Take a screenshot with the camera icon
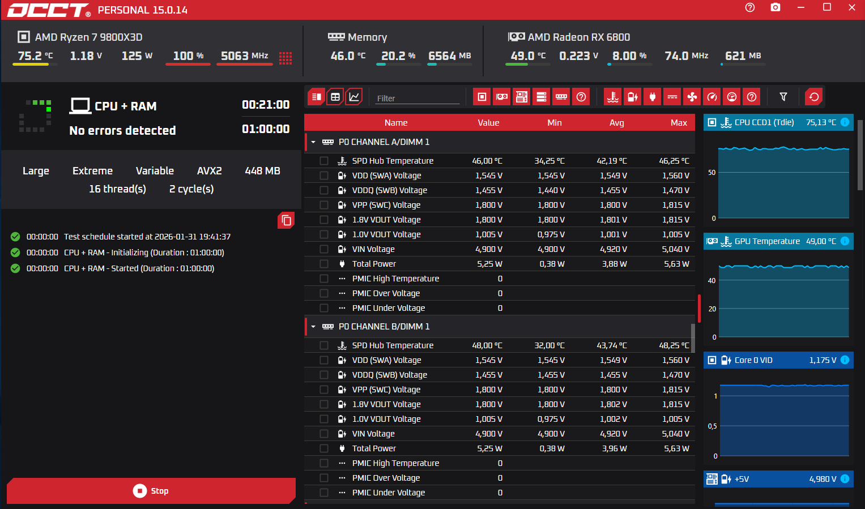865x509 pixels. pyautogui.click(x=775, y=7)
